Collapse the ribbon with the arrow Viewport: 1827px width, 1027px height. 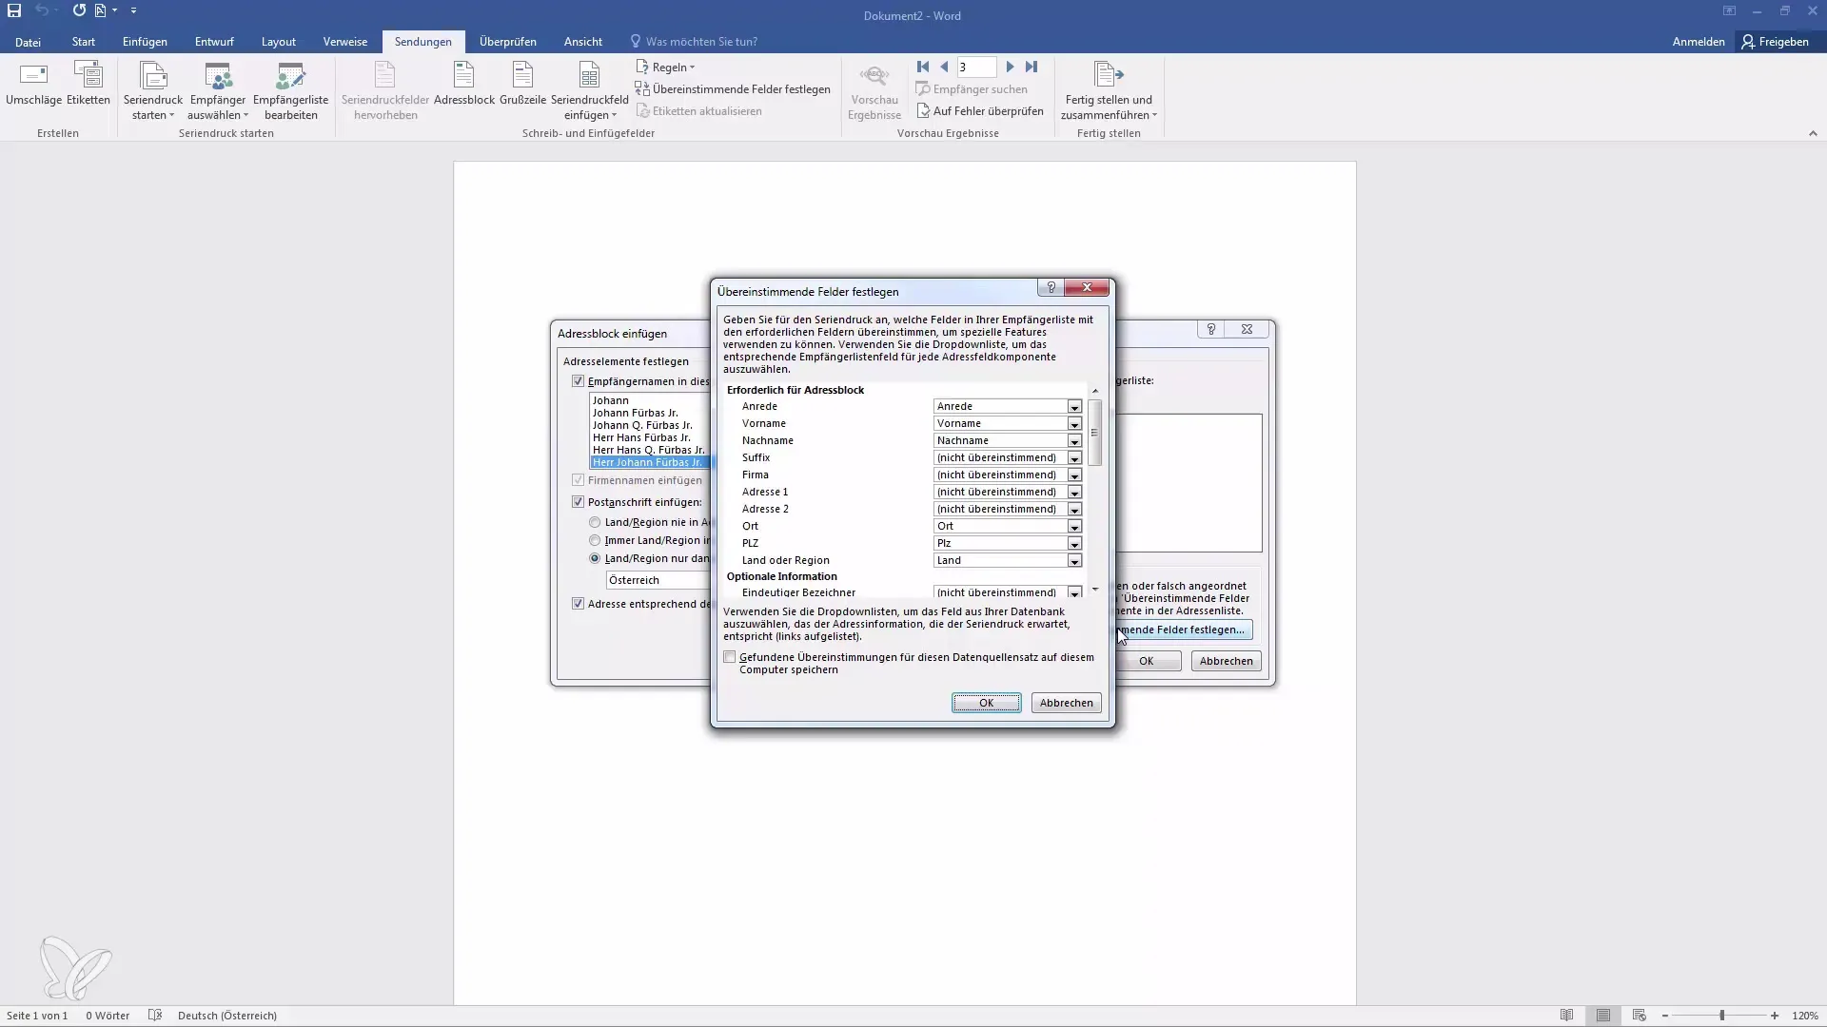[x=1813, y=133]
